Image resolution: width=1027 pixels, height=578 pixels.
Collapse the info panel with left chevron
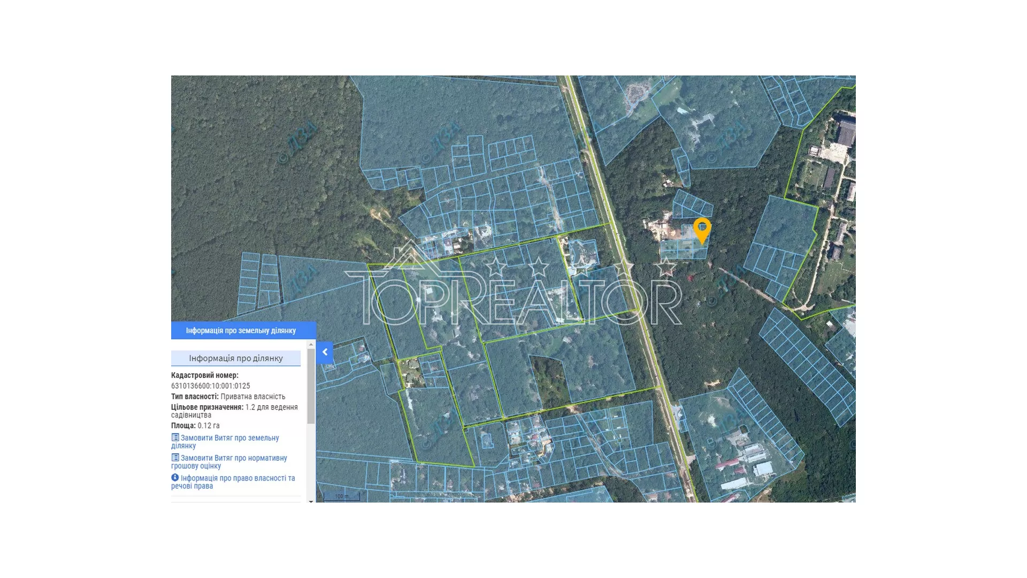[x=325, y=352]
